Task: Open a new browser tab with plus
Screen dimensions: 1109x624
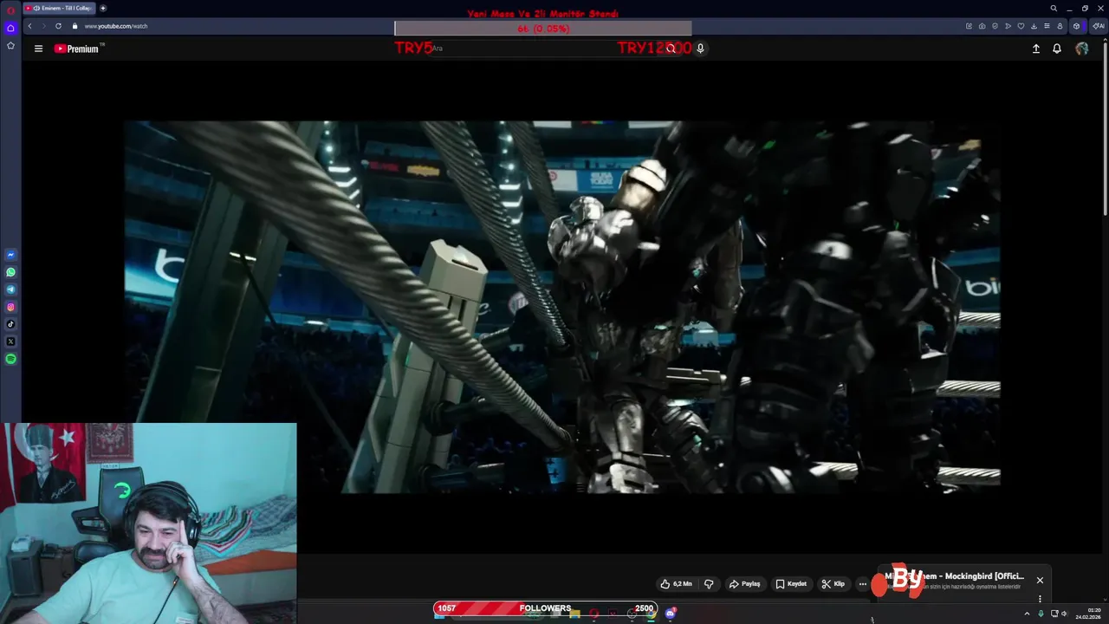Action: pos(103,8)
